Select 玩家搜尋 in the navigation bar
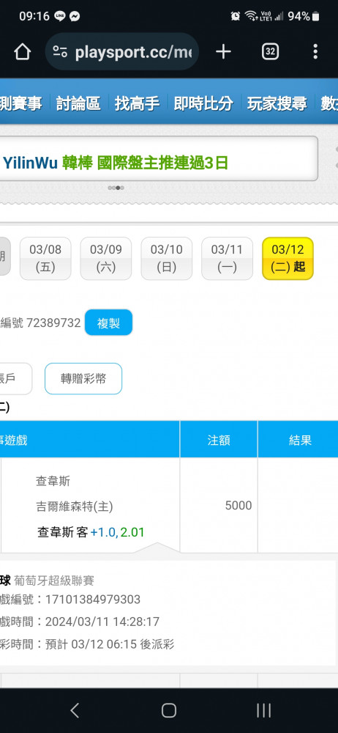The height and width of the screenshot is (733, 338). point(277,103)
